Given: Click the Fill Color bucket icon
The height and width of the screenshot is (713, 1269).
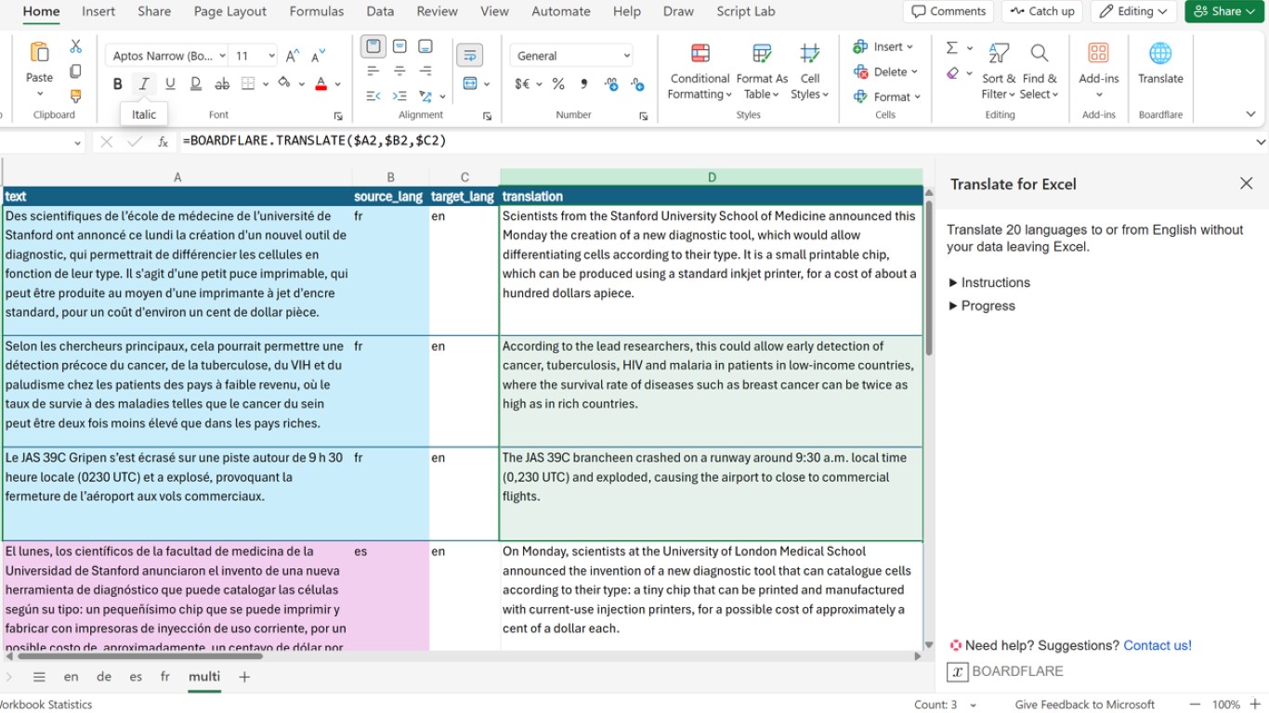Looking at the screenshot, I should pyautogui.click(x=284, y=84).
